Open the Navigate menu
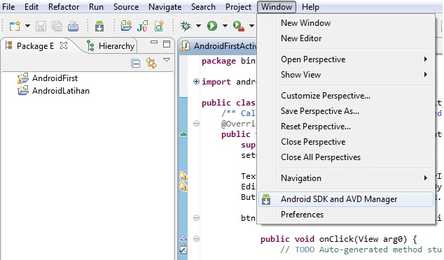Screen dimensions: 444x260 [x=165, y=7]
